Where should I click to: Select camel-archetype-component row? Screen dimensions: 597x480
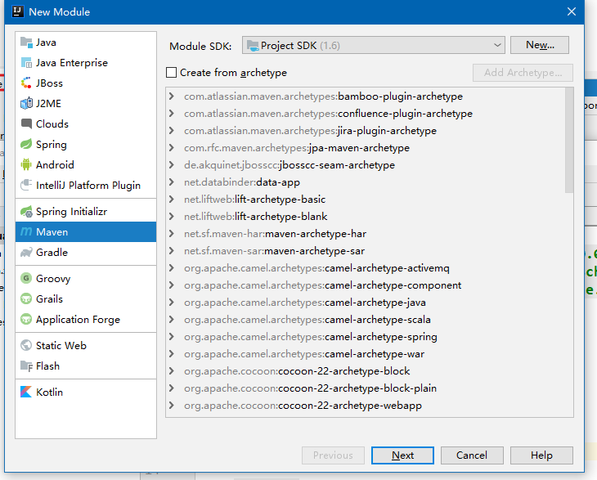point(366,285)
